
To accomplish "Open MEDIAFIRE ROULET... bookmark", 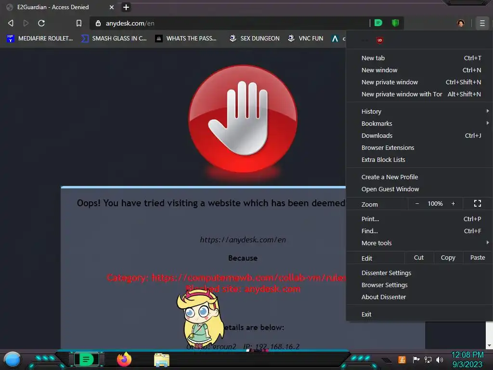I will (39, 39).
